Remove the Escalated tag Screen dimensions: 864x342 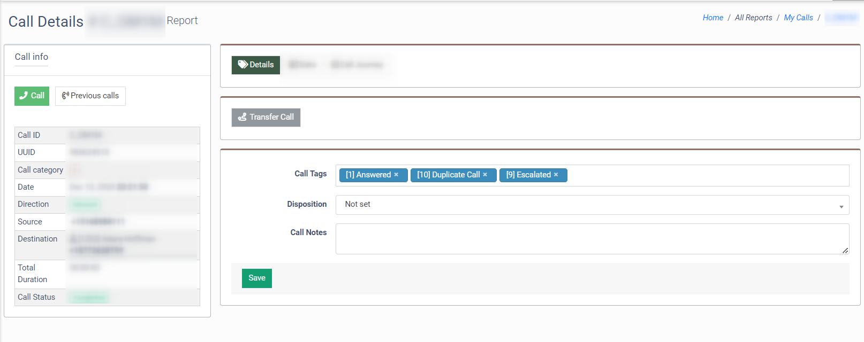click(556, 175)
